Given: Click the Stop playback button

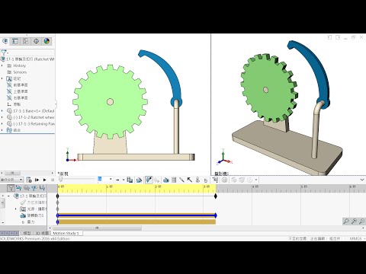Looking at the screenshot, I should click(x=53, y=180).
